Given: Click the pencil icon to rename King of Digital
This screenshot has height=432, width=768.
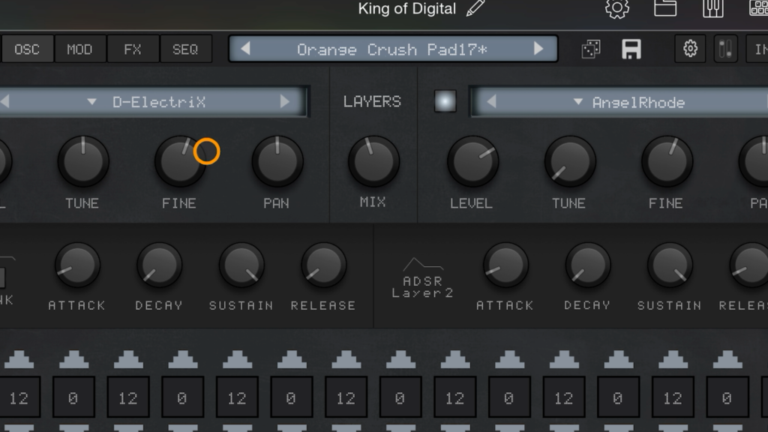Looking at the screenshot, I should click(x=475, y=9).
